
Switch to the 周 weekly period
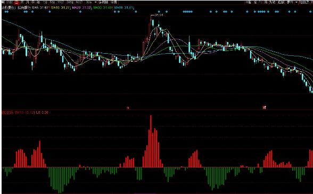point(22,3)
